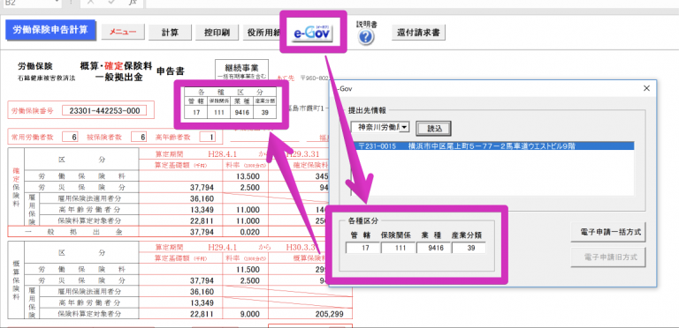This screenshot has height=328, width=679.
Task: Click the 労働保険申告計算 title button
Action: click(x=50, y=30)
